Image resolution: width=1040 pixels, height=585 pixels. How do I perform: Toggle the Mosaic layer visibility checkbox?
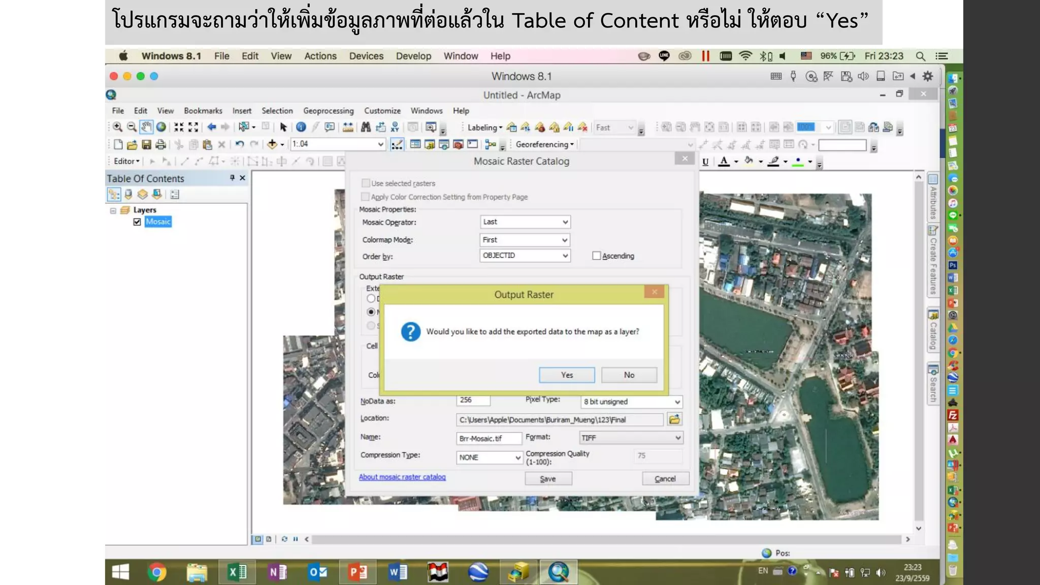coord(137,222)
